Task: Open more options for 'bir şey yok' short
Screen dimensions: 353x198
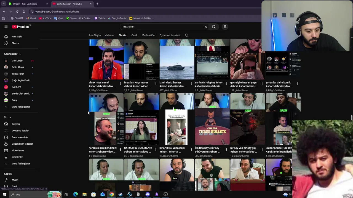Action: 262,149
